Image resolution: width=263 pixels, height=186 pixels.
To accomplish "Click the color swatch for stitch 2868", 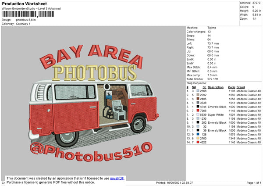I will pyautogui.click(x=198, y=91).
